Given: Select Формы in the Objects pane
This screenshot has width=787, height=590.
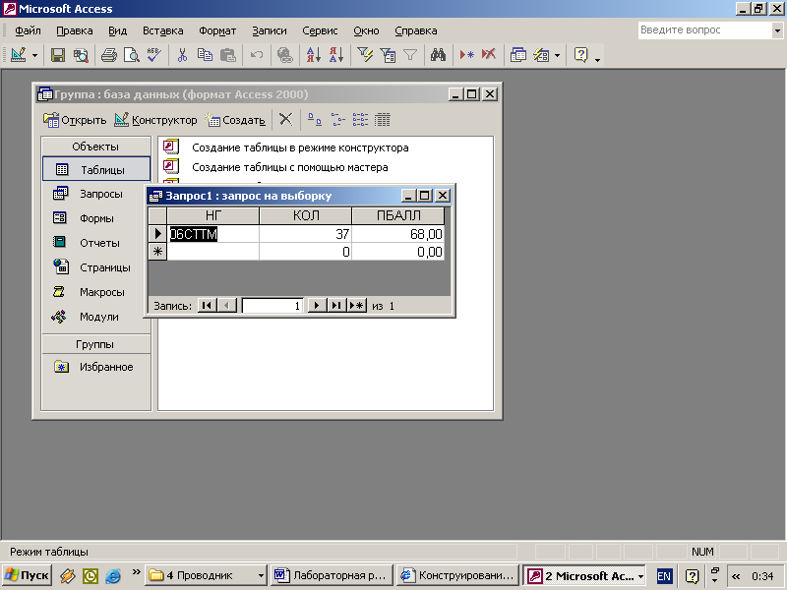Looking at the screenshot, I should point(96,218).
